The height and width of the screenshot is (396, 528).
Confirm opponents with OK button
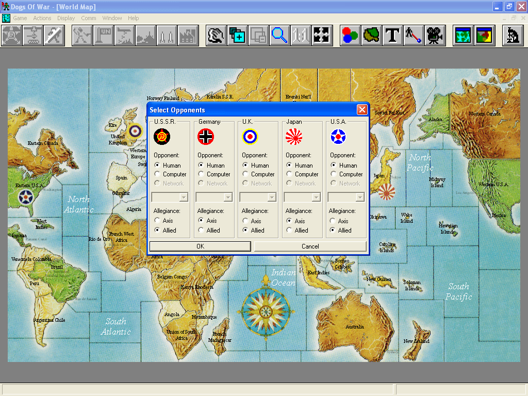click(201, 246)
